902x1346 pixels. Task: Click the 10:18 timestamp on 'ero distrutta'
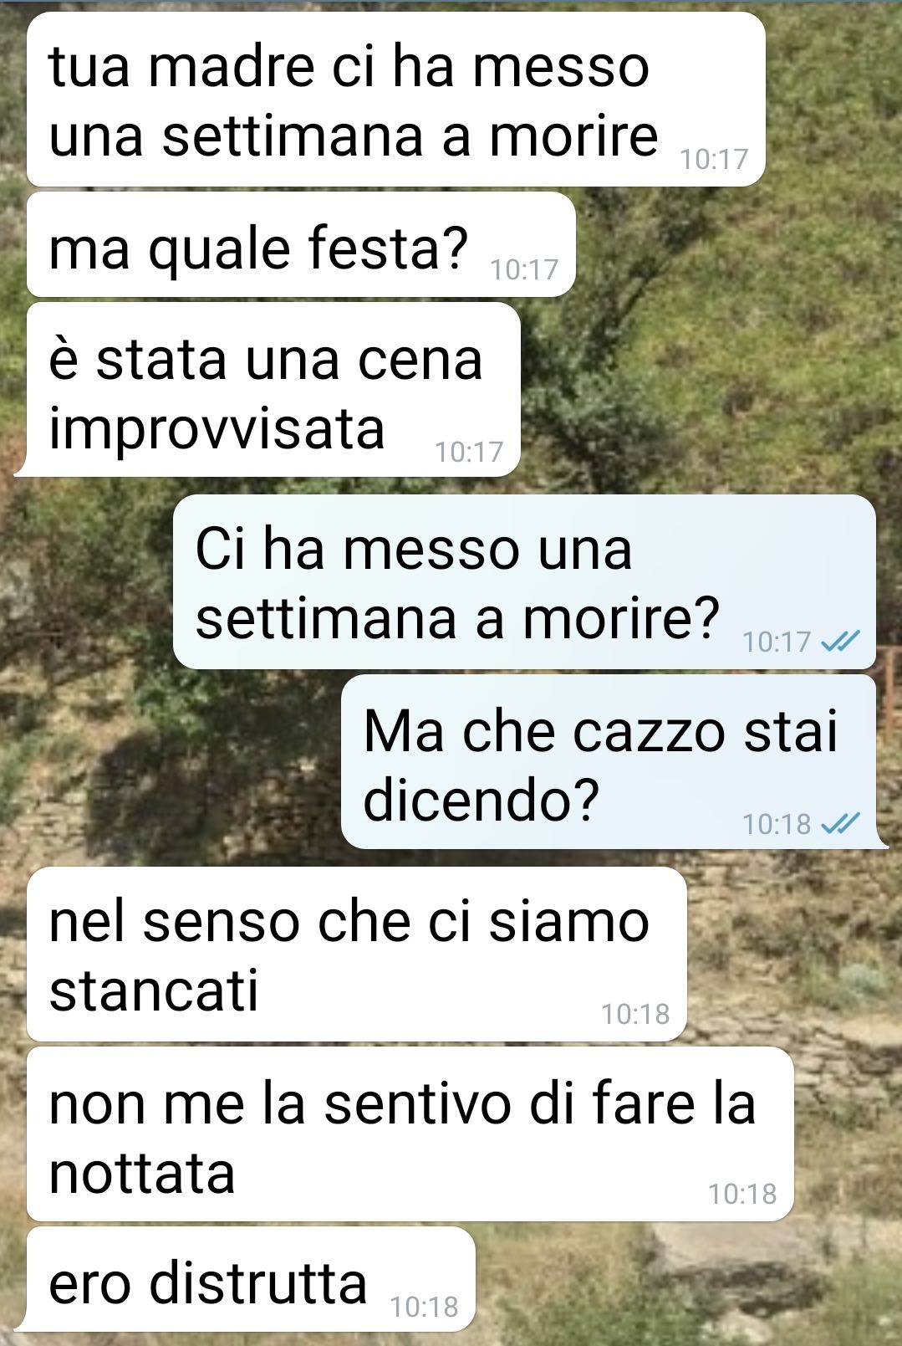425,1307
